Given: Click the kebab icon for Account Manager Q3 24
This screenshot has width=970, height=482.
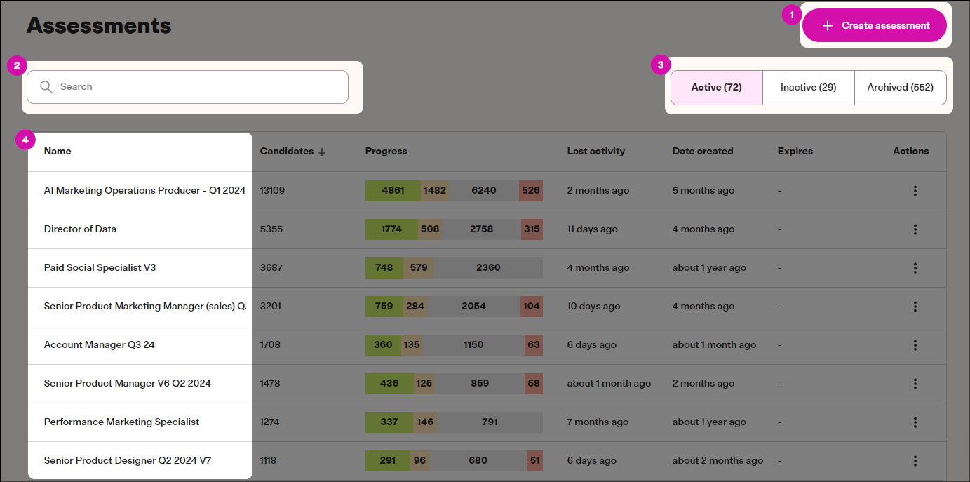Looking at the screenshot, I should point(915,344).
